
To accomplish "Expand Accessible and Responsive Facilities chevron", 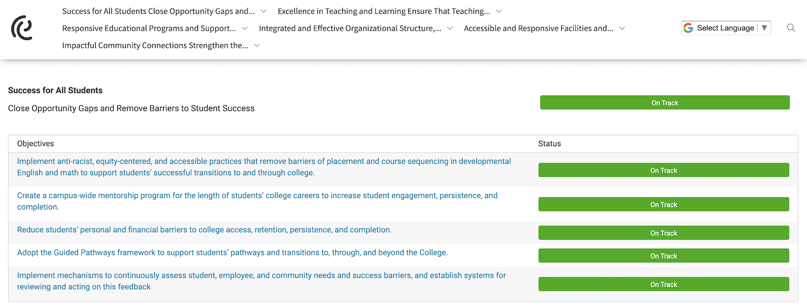I will (x=622, y=28).
